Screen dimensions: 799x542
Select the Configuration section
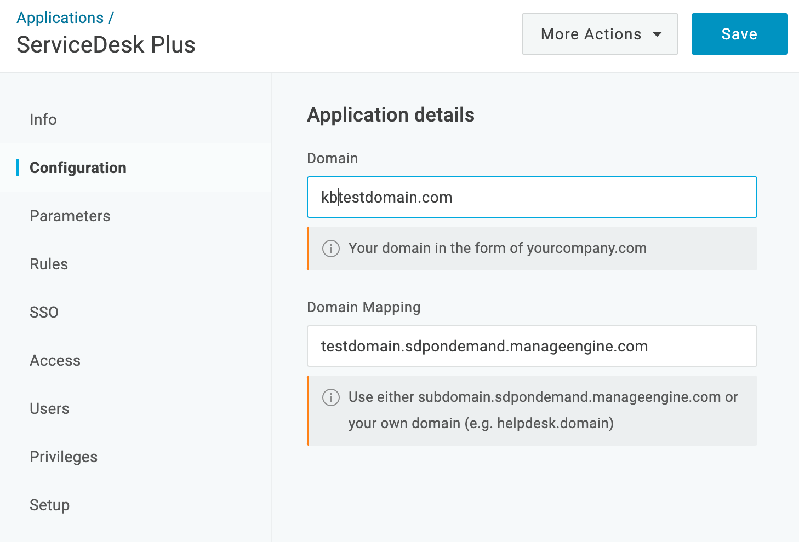[78, 168]
